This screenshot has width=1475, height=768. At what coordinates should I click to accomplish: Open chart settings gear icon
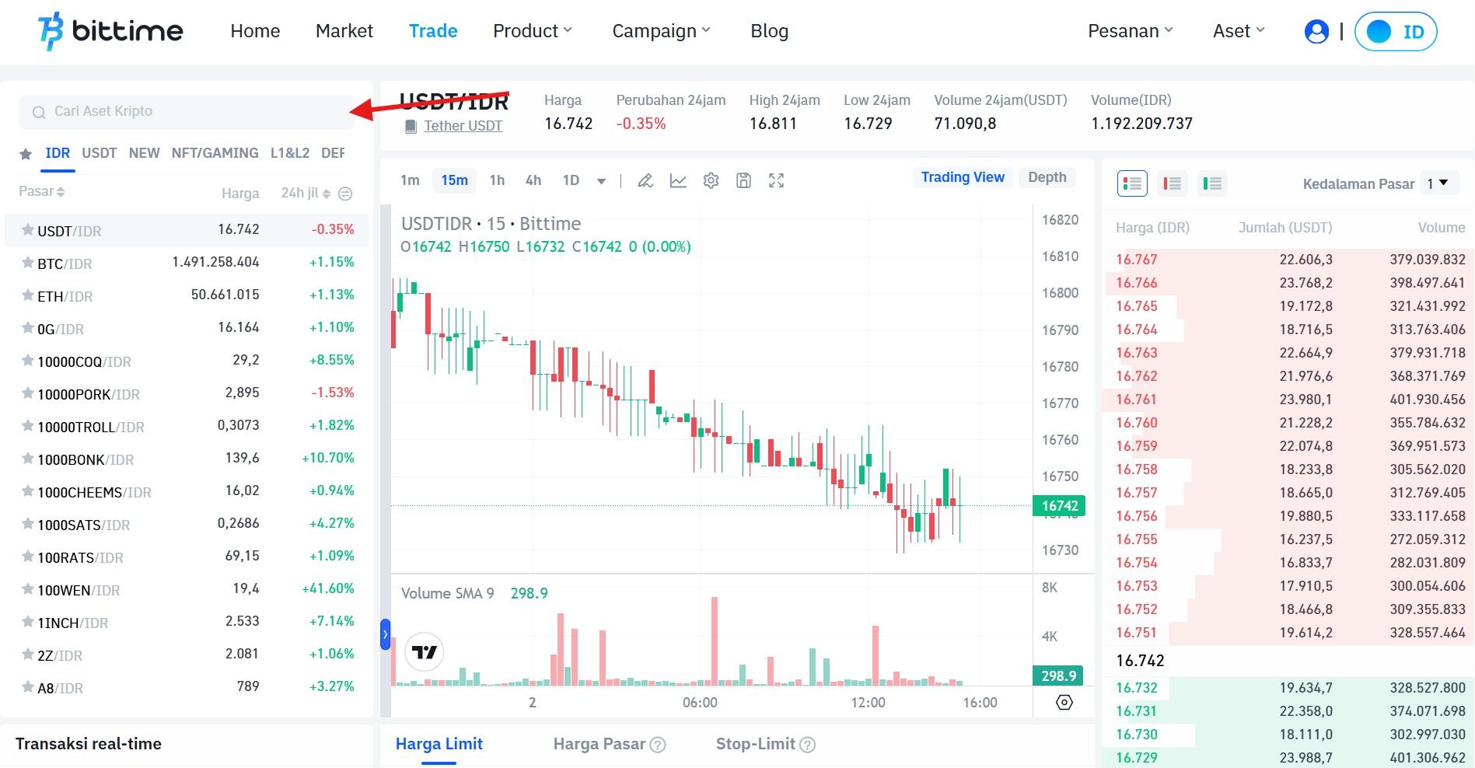click(711, 181)
